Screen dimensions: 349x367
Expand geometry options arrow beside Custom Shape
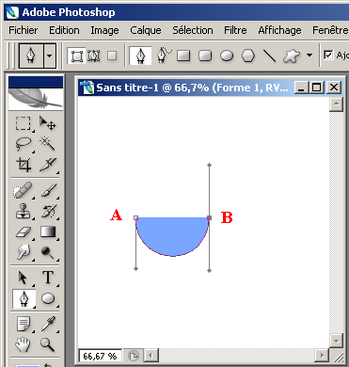coord(309,56)
